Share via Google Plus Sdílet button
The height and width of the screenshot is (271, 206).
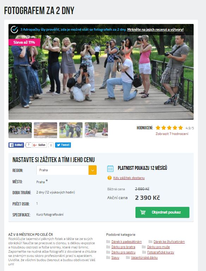click(x=40, y=145)
